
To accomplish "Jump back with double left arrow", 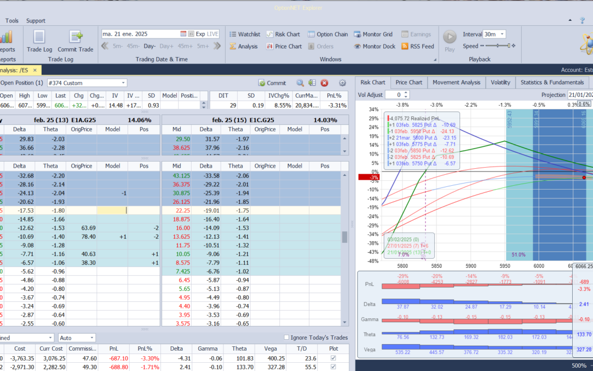I will (105, 46).
